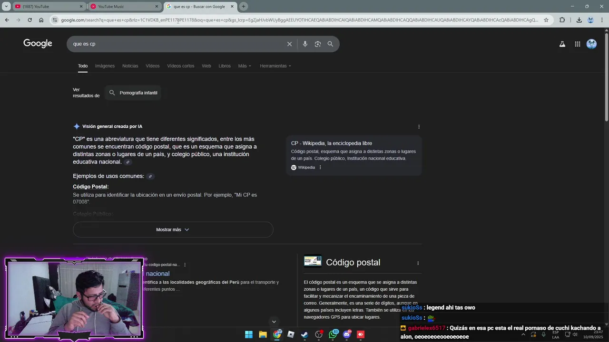This screenshot has height=342, width=609.
Task: Expand the Herramientas dropdown
Action: 275,66
